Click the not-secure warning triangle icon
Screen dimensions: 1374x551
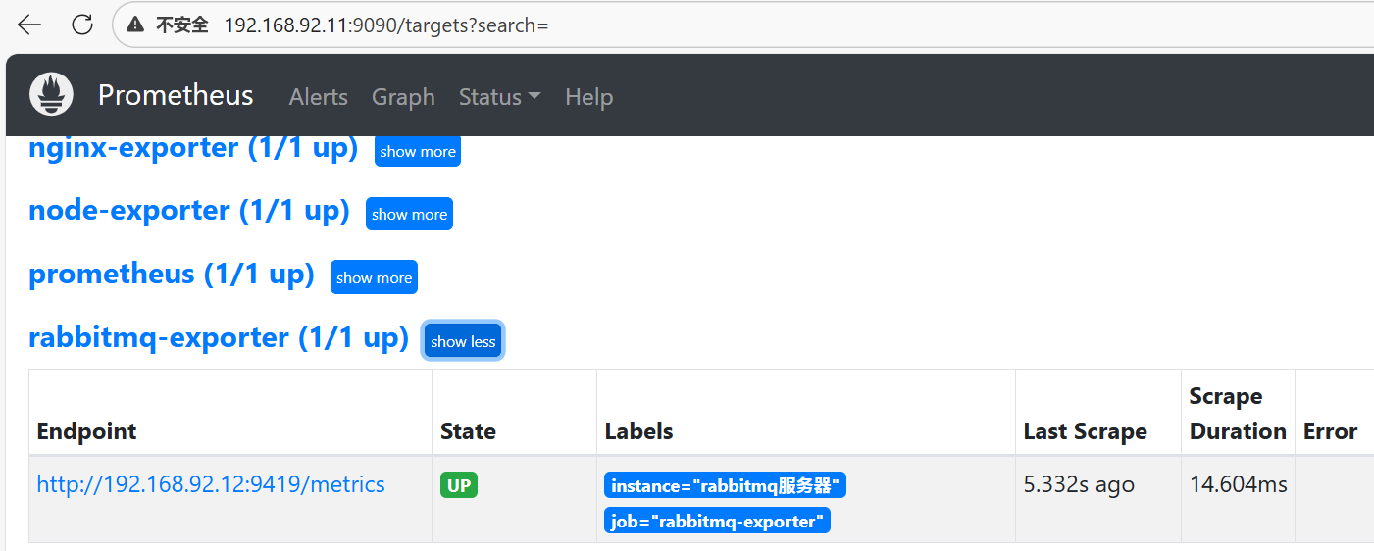[135, 25]
